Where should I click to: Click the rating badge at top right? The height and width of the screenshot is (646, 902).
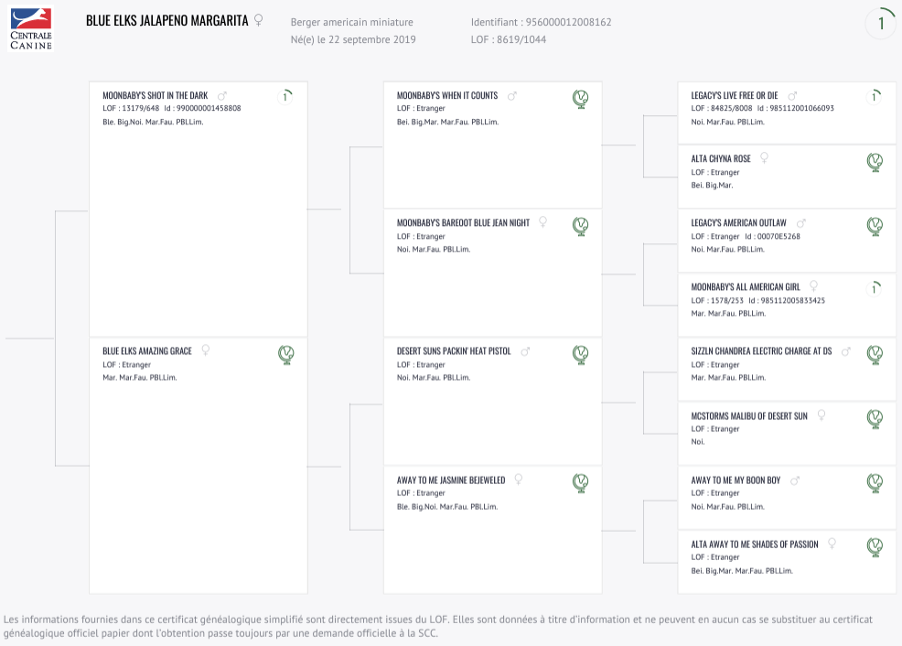pyautogui.click(x=880, y=23)
